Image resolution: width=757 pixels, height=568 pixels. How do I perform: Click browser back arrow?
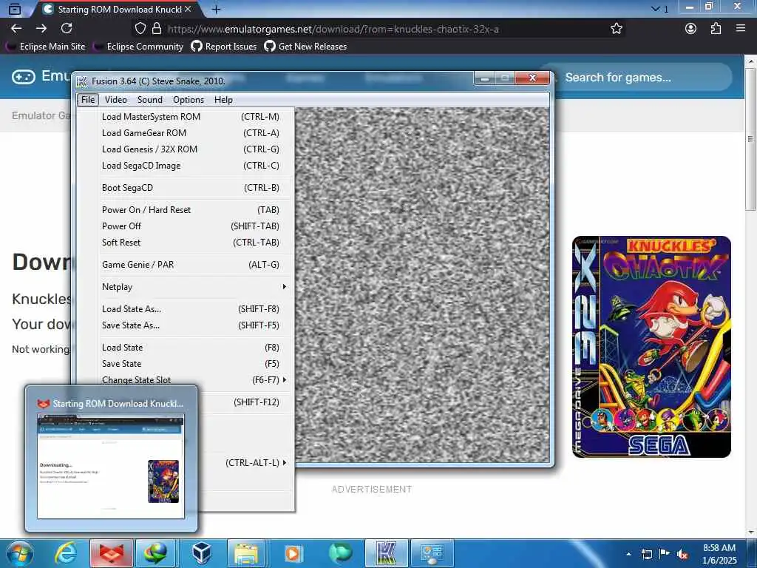pyautogui.click(x=16, y=29)
